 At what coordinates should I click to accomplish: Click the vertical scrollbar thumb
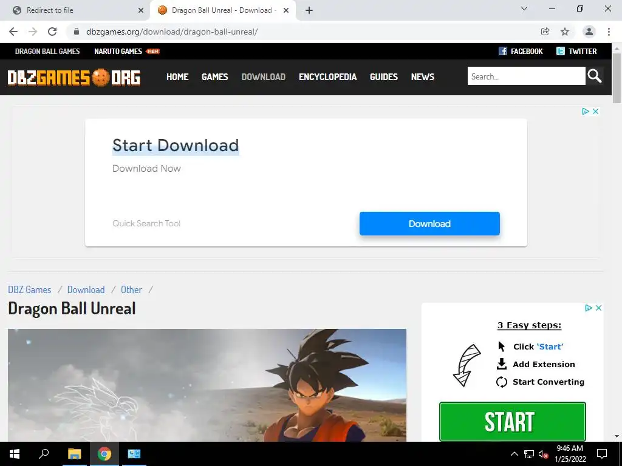point(617,78)
